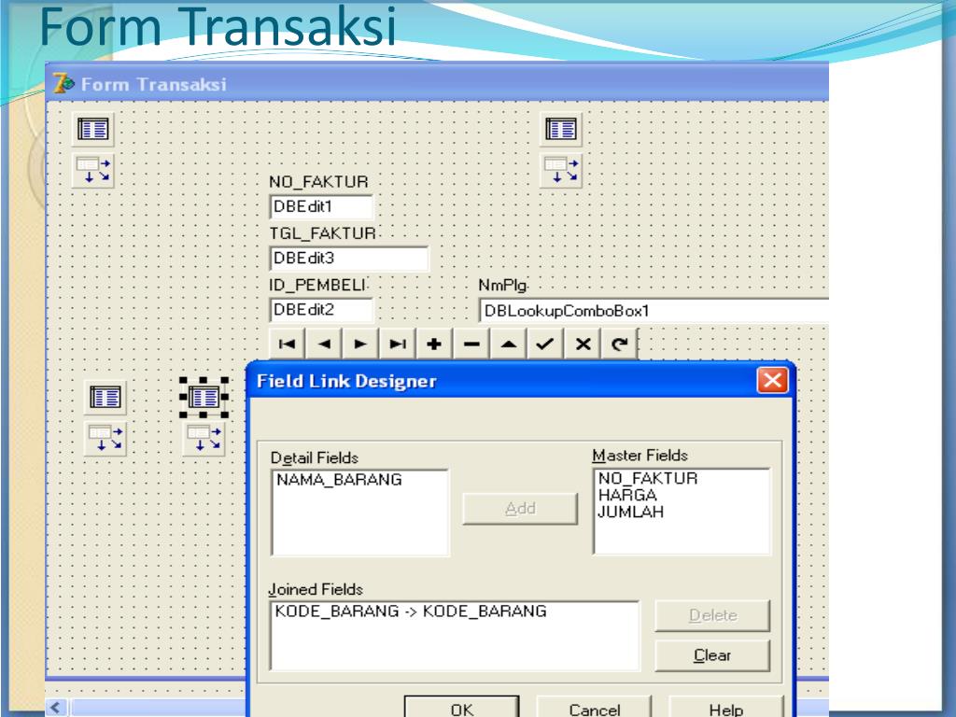This screenshot has width=956, height=717.
Task: Select the top-right table component icon
Action: pyautogui.click(x=561, y=129)
